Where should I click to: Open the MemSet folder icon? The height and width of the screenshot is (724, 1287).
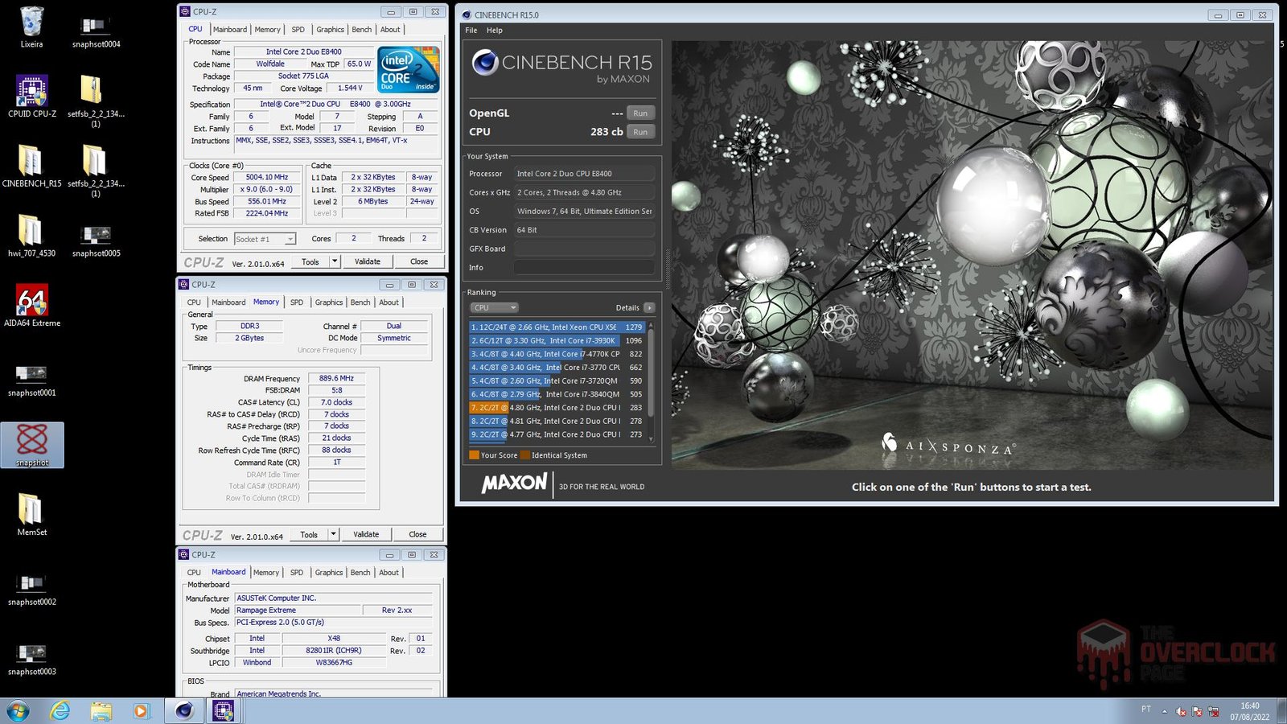(x=31, y=509)
